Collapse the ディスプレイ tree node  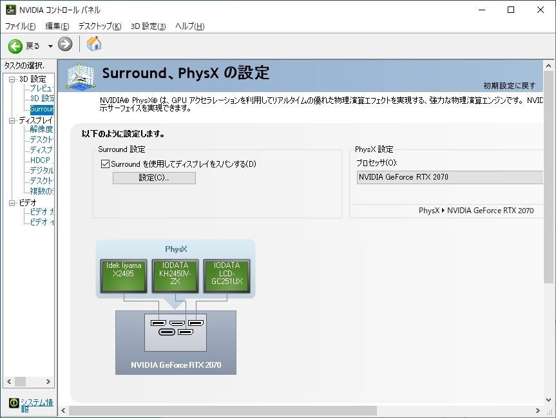click(x=12, y=120)
